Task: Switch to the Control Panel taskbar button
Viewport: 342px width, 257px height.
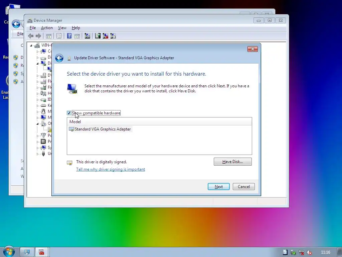Action: tap(27, 252)
